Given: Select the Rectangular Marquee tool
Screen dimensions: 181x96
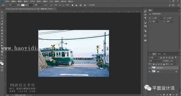Looking at the screenshot, I should (x=2, y=15).
